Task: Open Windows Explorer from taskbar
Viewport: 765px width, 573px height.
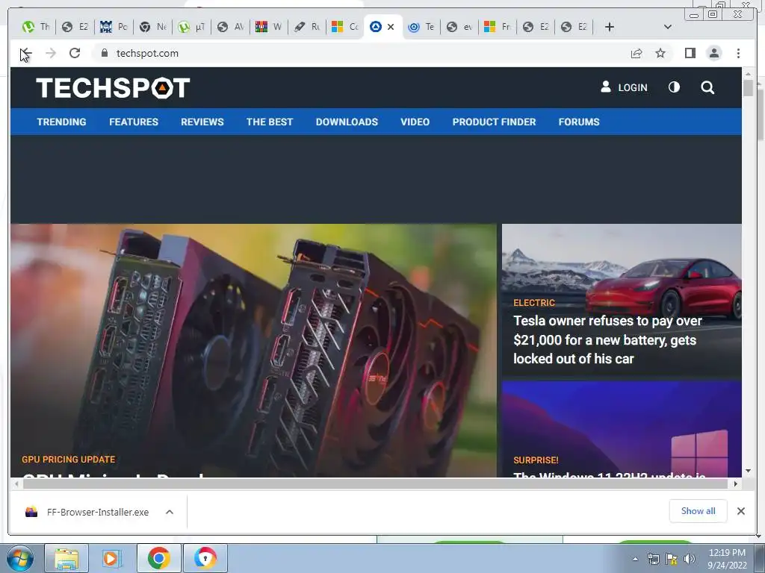Action: pyautogui.click(x=66, y=558)
